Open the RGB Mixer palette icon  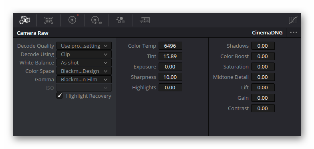[121, 20]
